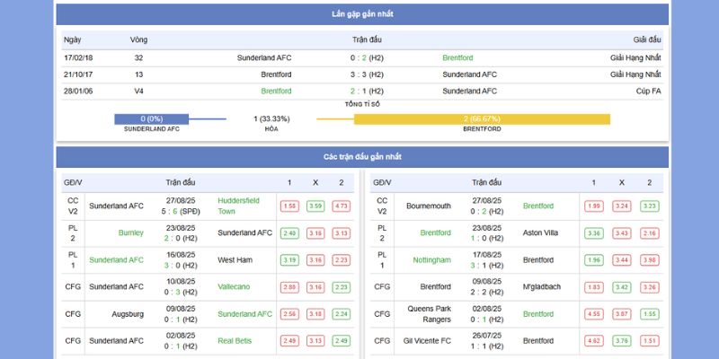Screen dimensions: 719x359
Task: Open green Brentford link in 17/02/18 match
Action: point(457,58)
